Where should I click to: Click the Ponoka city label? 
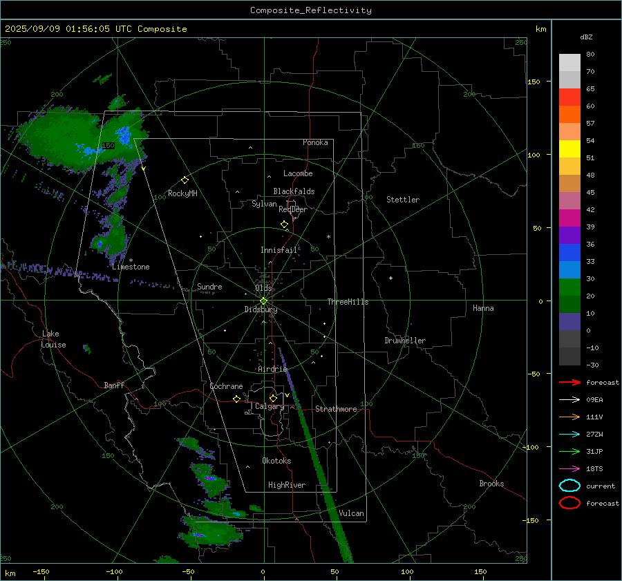[x=315, y=142]
